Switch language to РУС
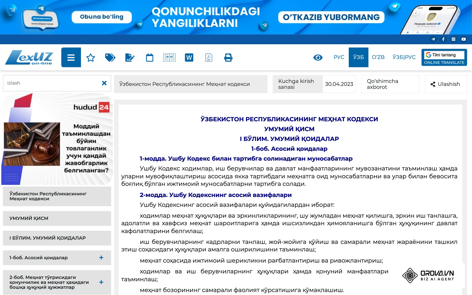Image resolution: width=472 pixels, height=295 pixels. [x=339, y=57]
